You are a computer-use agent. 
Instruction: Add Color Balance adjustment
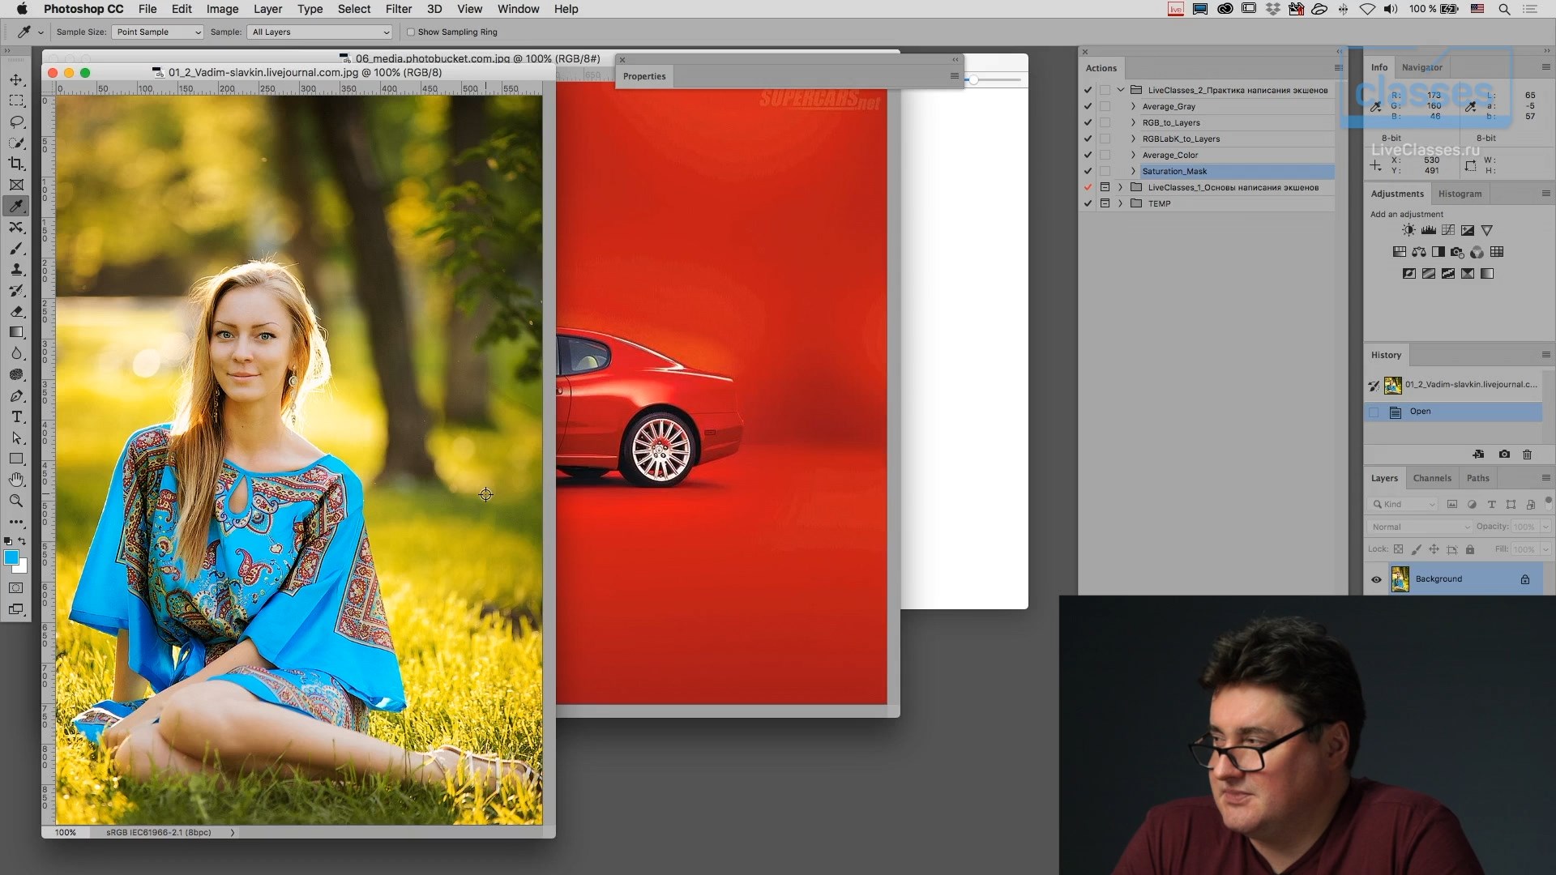pyautogui.click(x=1419, y=252)
